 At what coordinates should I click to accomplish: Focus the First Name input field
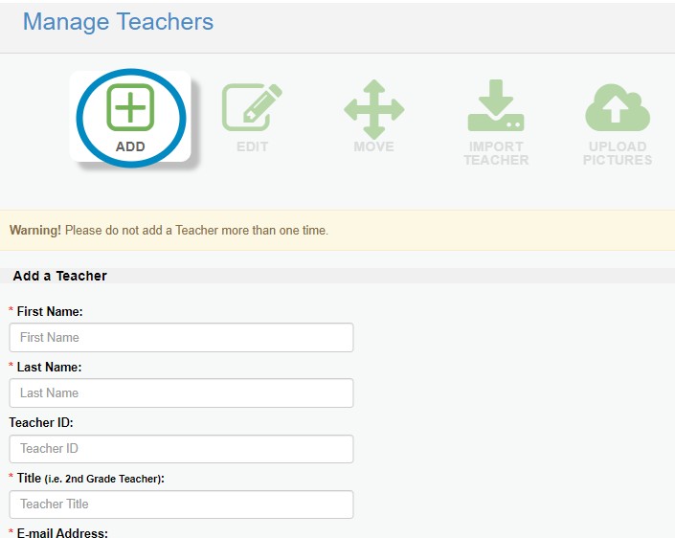click(181, 337)
